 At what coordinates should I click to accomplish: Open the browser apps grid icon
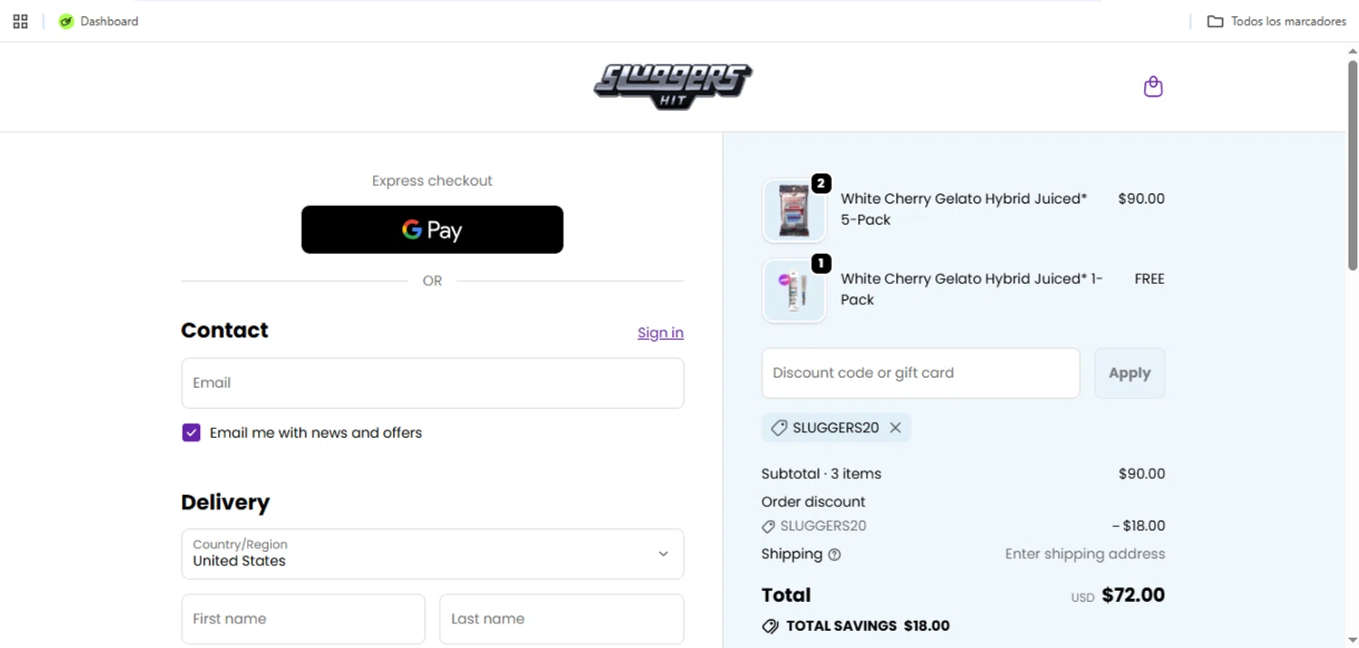pos(20,21)
